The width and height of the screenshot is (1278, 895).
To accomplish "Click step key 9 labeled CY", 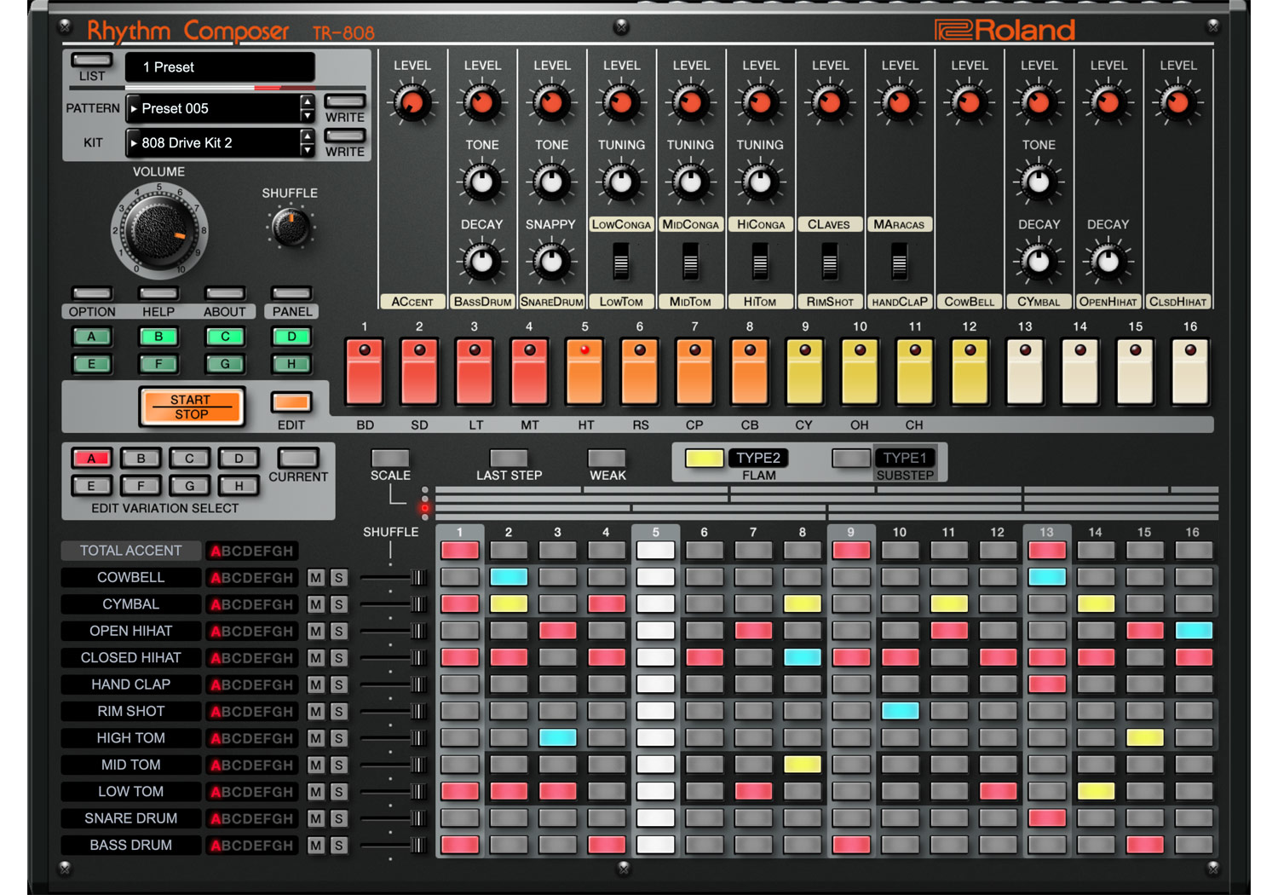I will point(804,371).
